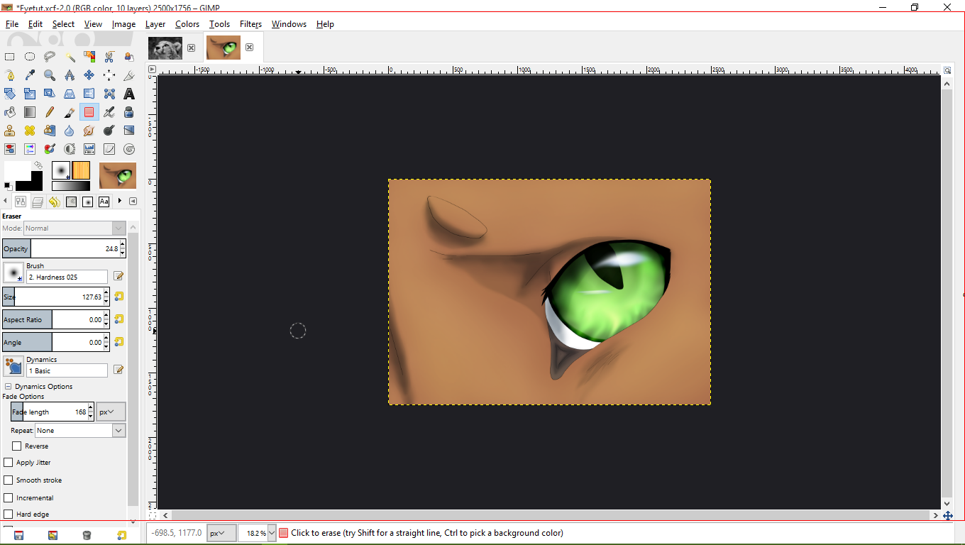Enable the Reverse fade checkbox
The width and height of the screenshot is (965, 545).
17,446
